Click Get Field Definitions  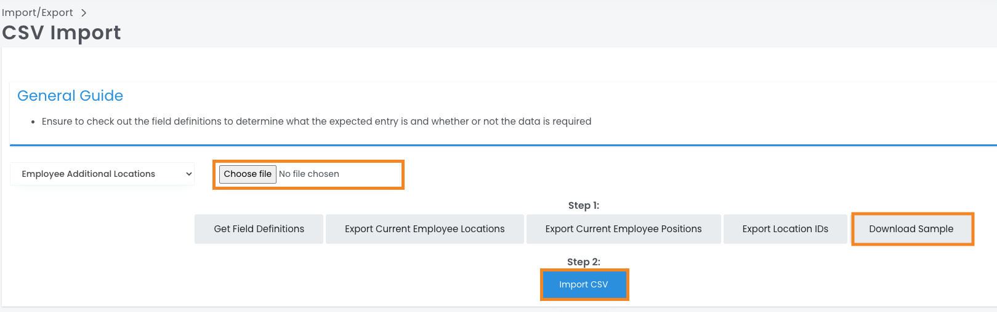(x=259, y=229)
